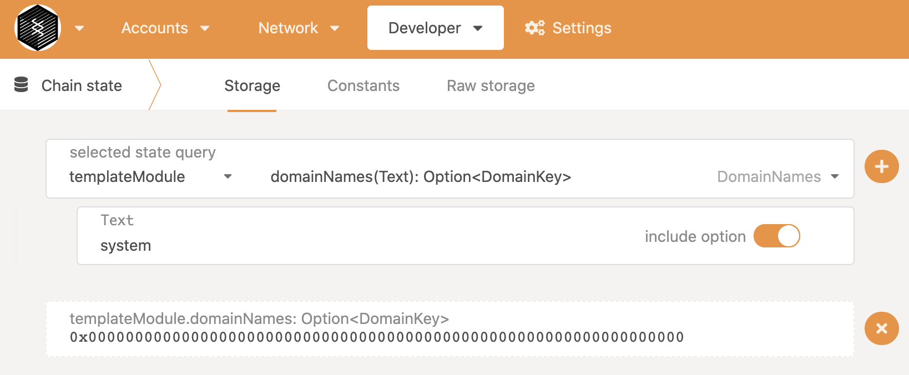Image resolution: width=909 pixels, height=375 pixels.
Task: Switch to the Raw storage tab
Action: (491, 86)
